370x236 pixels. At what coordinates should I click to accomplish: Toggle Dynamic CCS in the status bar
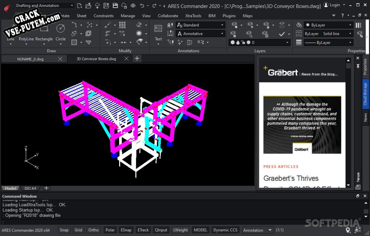point(225,230)
